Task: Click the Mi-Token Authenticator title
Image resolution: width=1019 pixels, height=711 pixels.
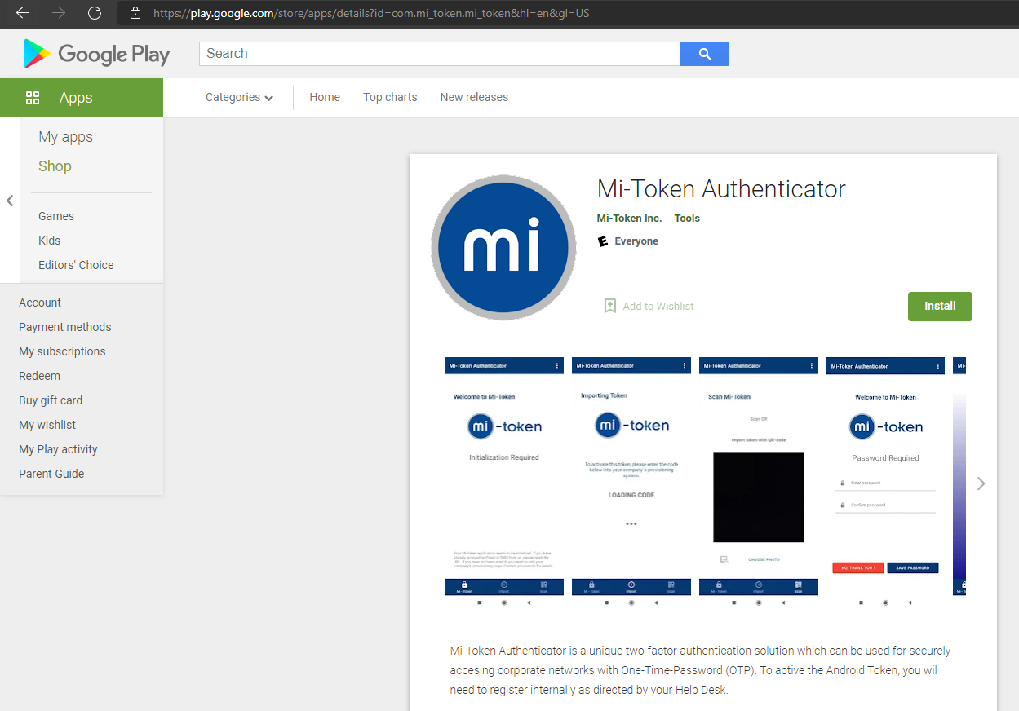Action: 721,189
